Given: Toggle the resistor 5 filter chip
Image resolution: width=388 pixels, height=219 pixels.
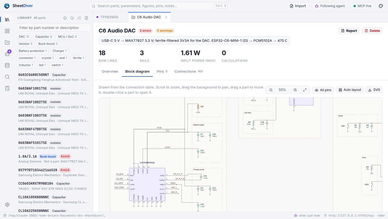Looking at the screenshot, I should tap(26, 44).
